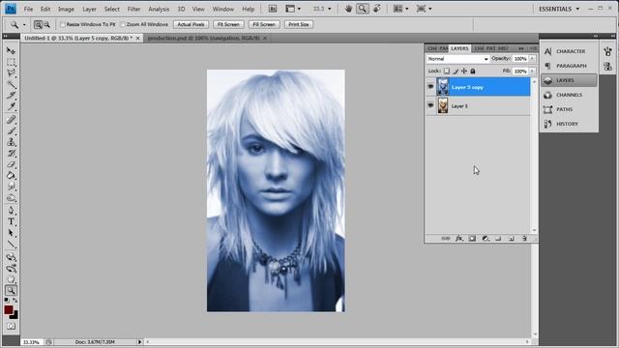Select the Pen tool
The image size is (619, 348).
(11, 211)
